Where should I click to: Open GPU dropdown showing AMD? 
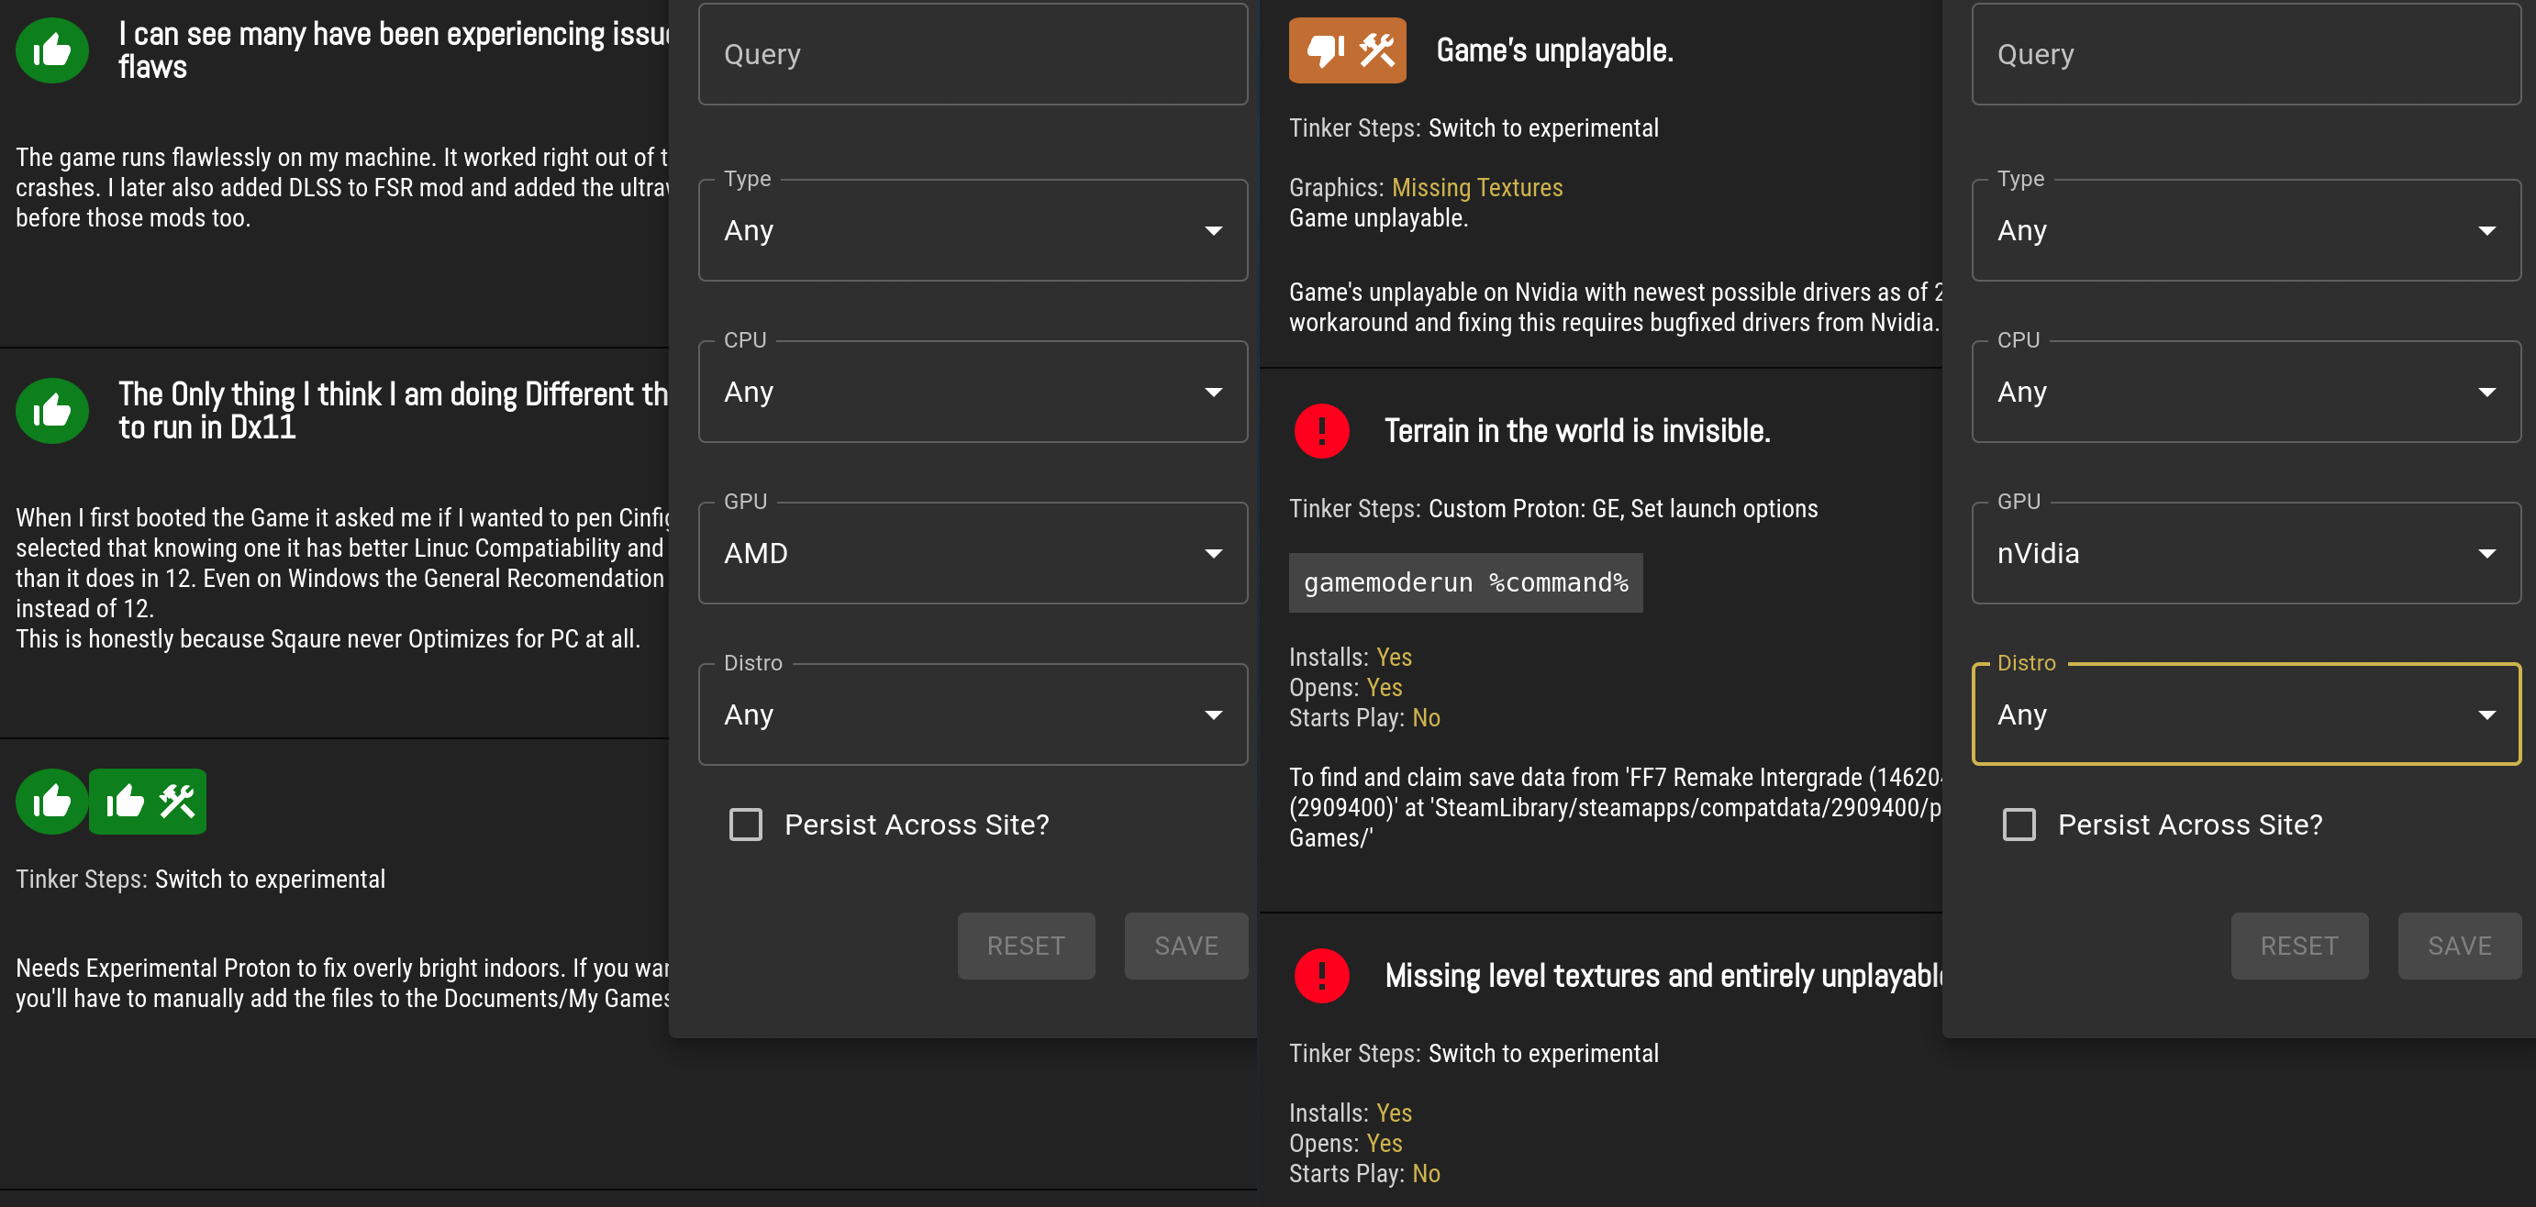coord(973,553)
